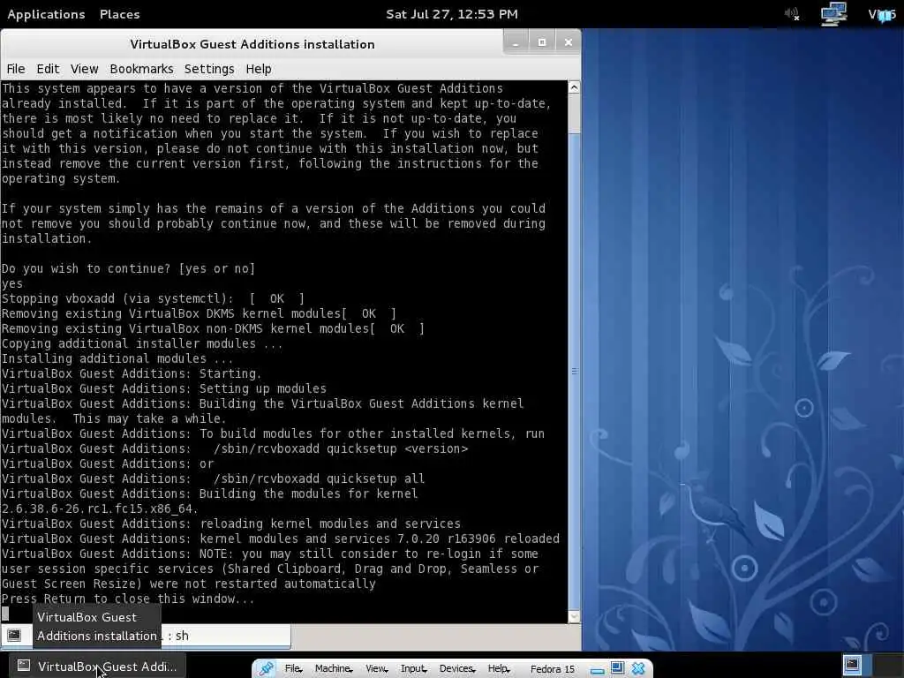Select the 'VirtualBox Guest Addi...' taskbar button
The image size is (904, 678).
click(96, 666)
